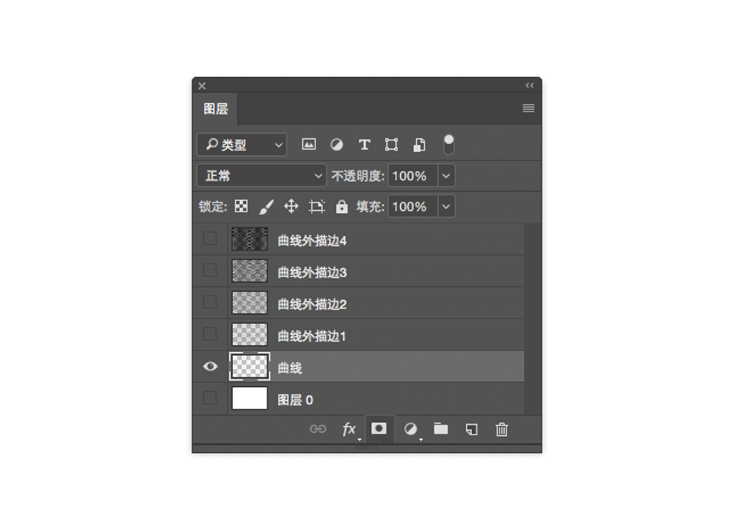
Task: Filter for type layers icon
Action: coord(364,145)
